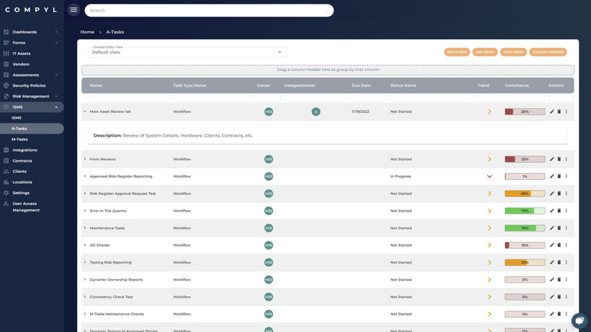Edit the Dynamic Ownership Reports task
This screenshot has width=591, height=332.
tap(552, 280)
